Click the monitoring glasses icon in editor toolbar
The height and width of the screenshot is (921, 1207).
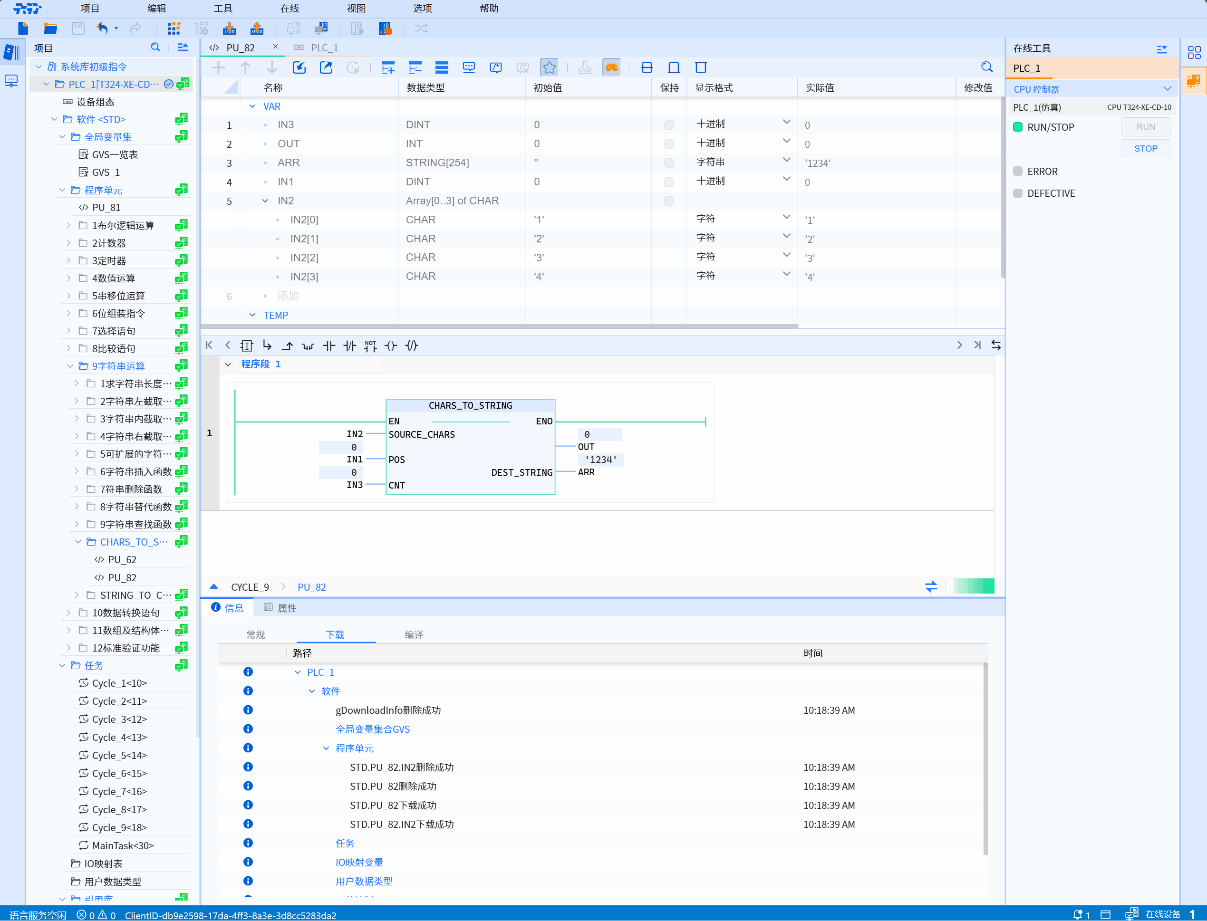611,67
